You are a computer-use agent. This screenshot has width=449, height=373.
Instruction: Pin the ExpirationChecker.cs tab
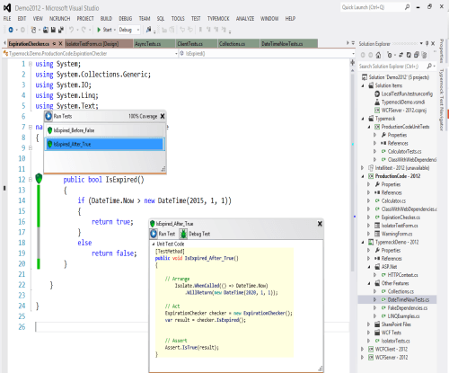coord(54,44)
